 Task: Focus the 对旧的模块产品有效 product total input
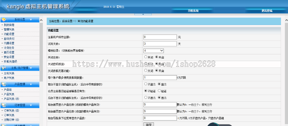tap(160, 112)
